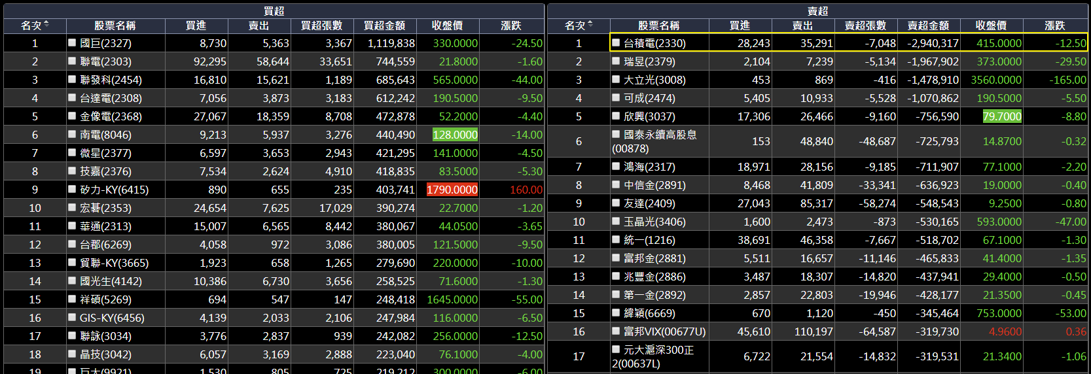The image size is (1091, 374).
Task: Tick the checkbox for 聯發科(2454)
Action: (73, 79)
